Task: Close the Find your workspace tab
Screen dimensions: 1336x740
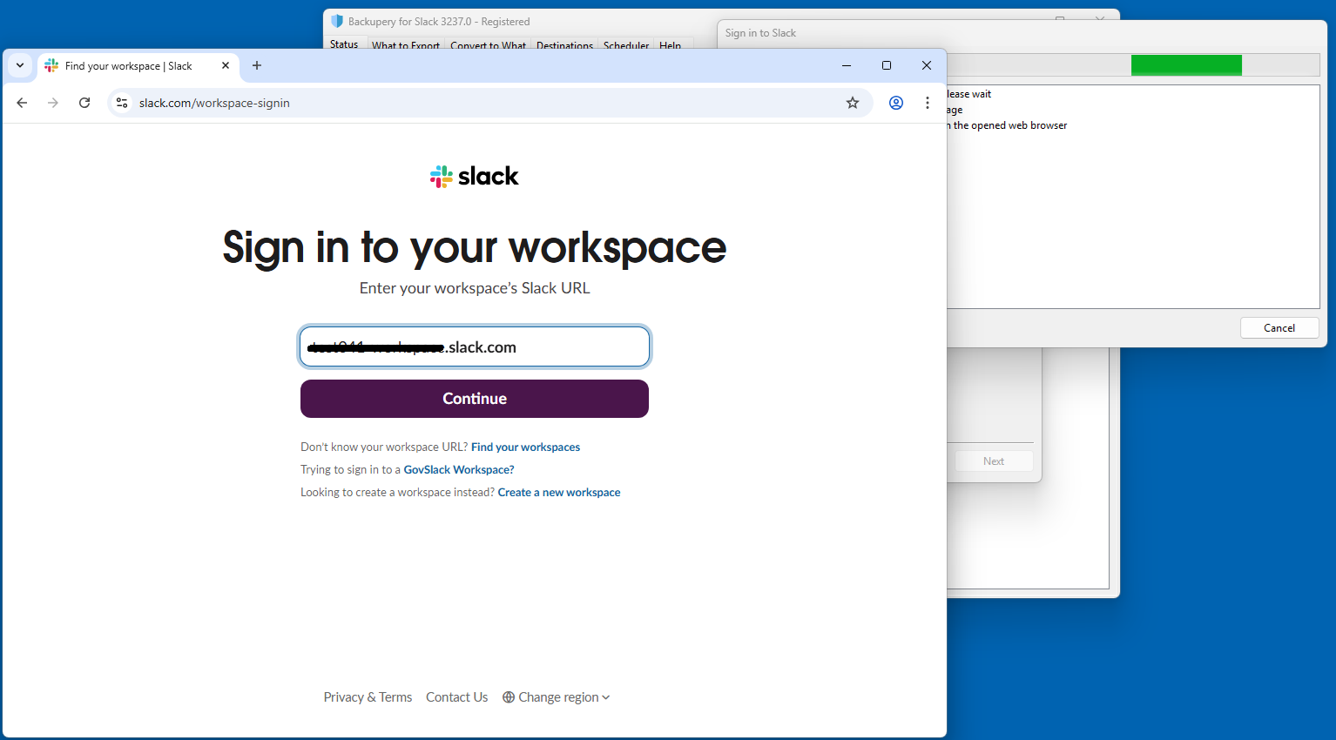Action: click(x=226, y=65)
